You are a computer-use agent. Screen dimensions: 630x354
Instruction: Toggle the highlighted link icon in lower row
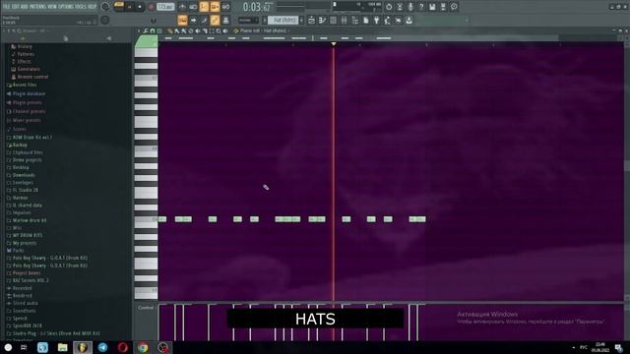[x=215, y=20]
